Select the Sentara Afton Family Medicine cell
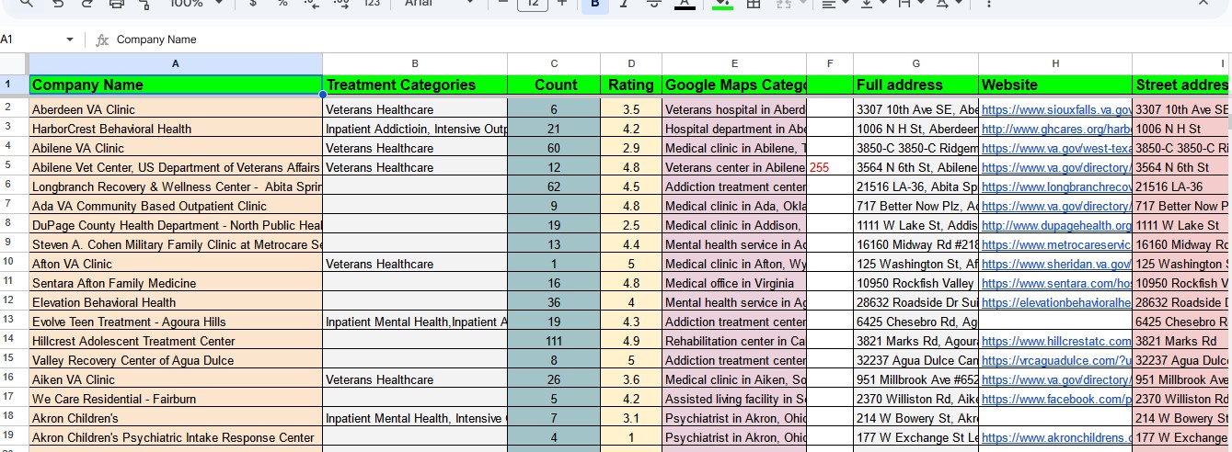Screen dimensions: 1232x452 pos(176,283)
